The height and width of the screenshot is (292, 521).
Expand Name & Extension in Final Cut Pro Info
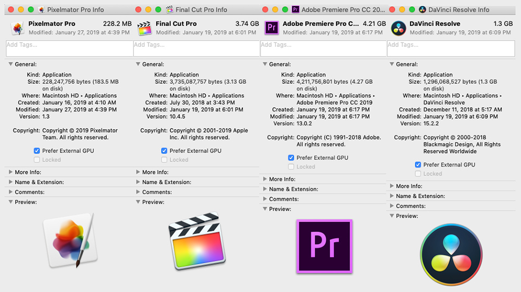(138, 182)
